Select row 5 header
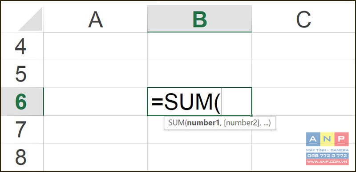356x172 pixels. tap(22, 74)
